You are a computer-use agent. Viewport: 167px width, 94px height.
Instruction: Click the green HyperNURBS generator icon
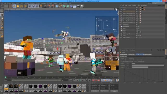64,6
